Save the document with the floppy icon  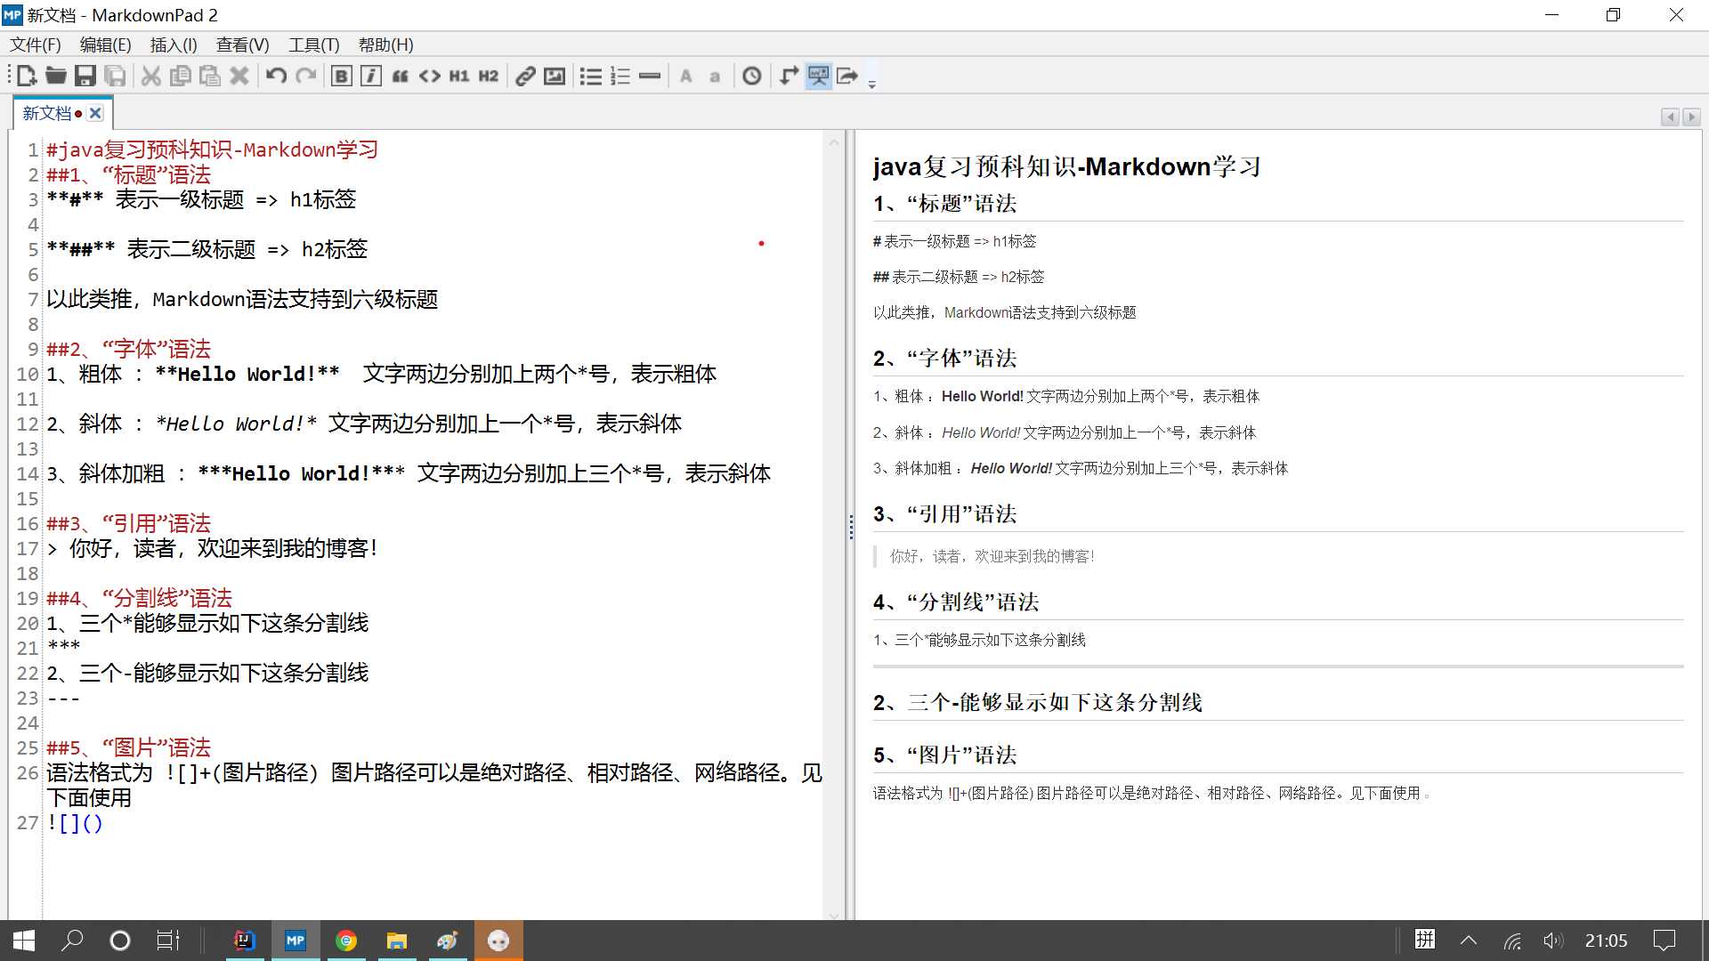(85, 77)
